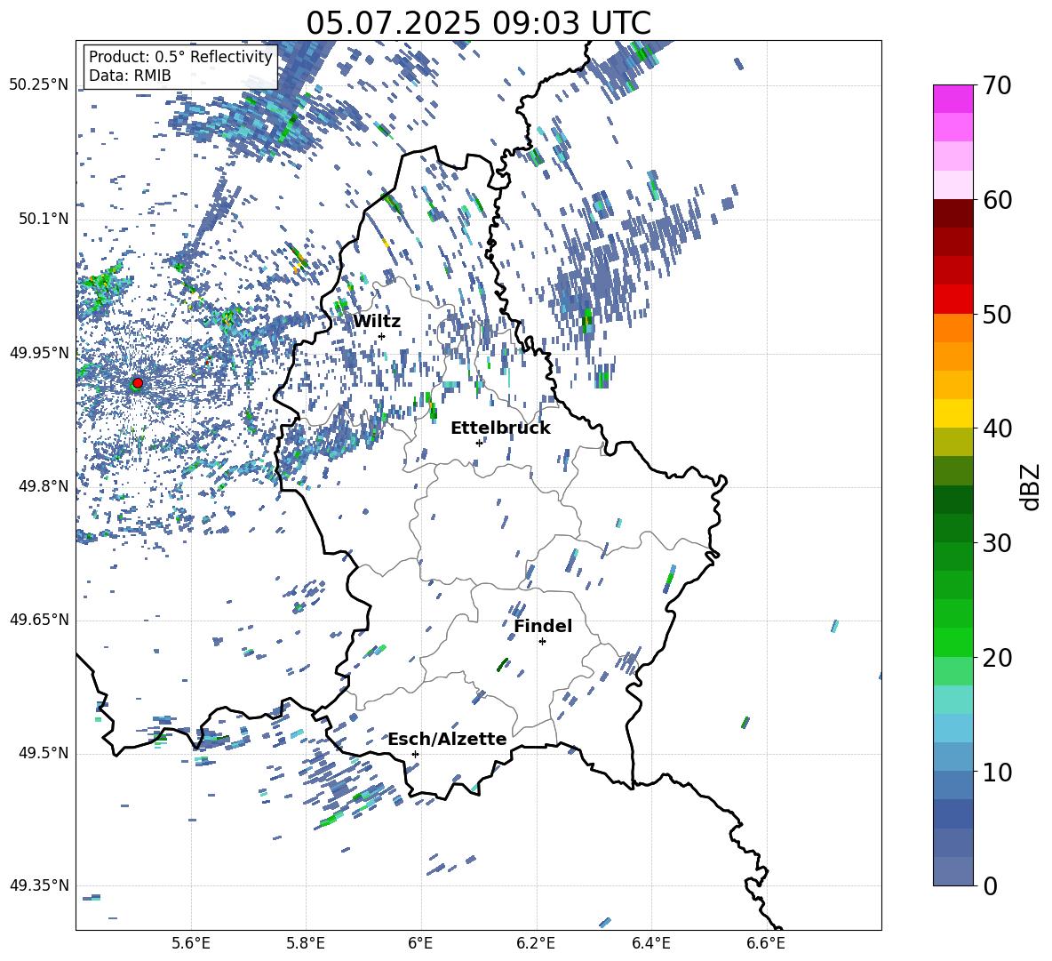The height and width of the screenshot is (961, 1052).
Task: Click the 49.8°N latitude tick label
Action: point(44,486)
